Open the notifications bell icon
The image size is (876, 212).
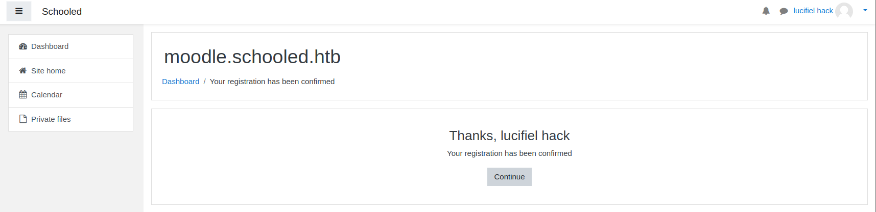click(766, 11)
